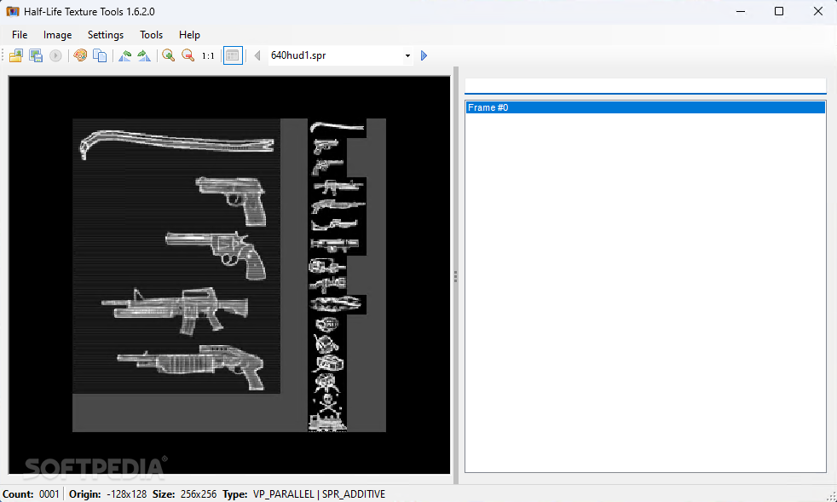837x502 pixels.
Task: Save the image using the floppy icon
Action: [36, 55]
